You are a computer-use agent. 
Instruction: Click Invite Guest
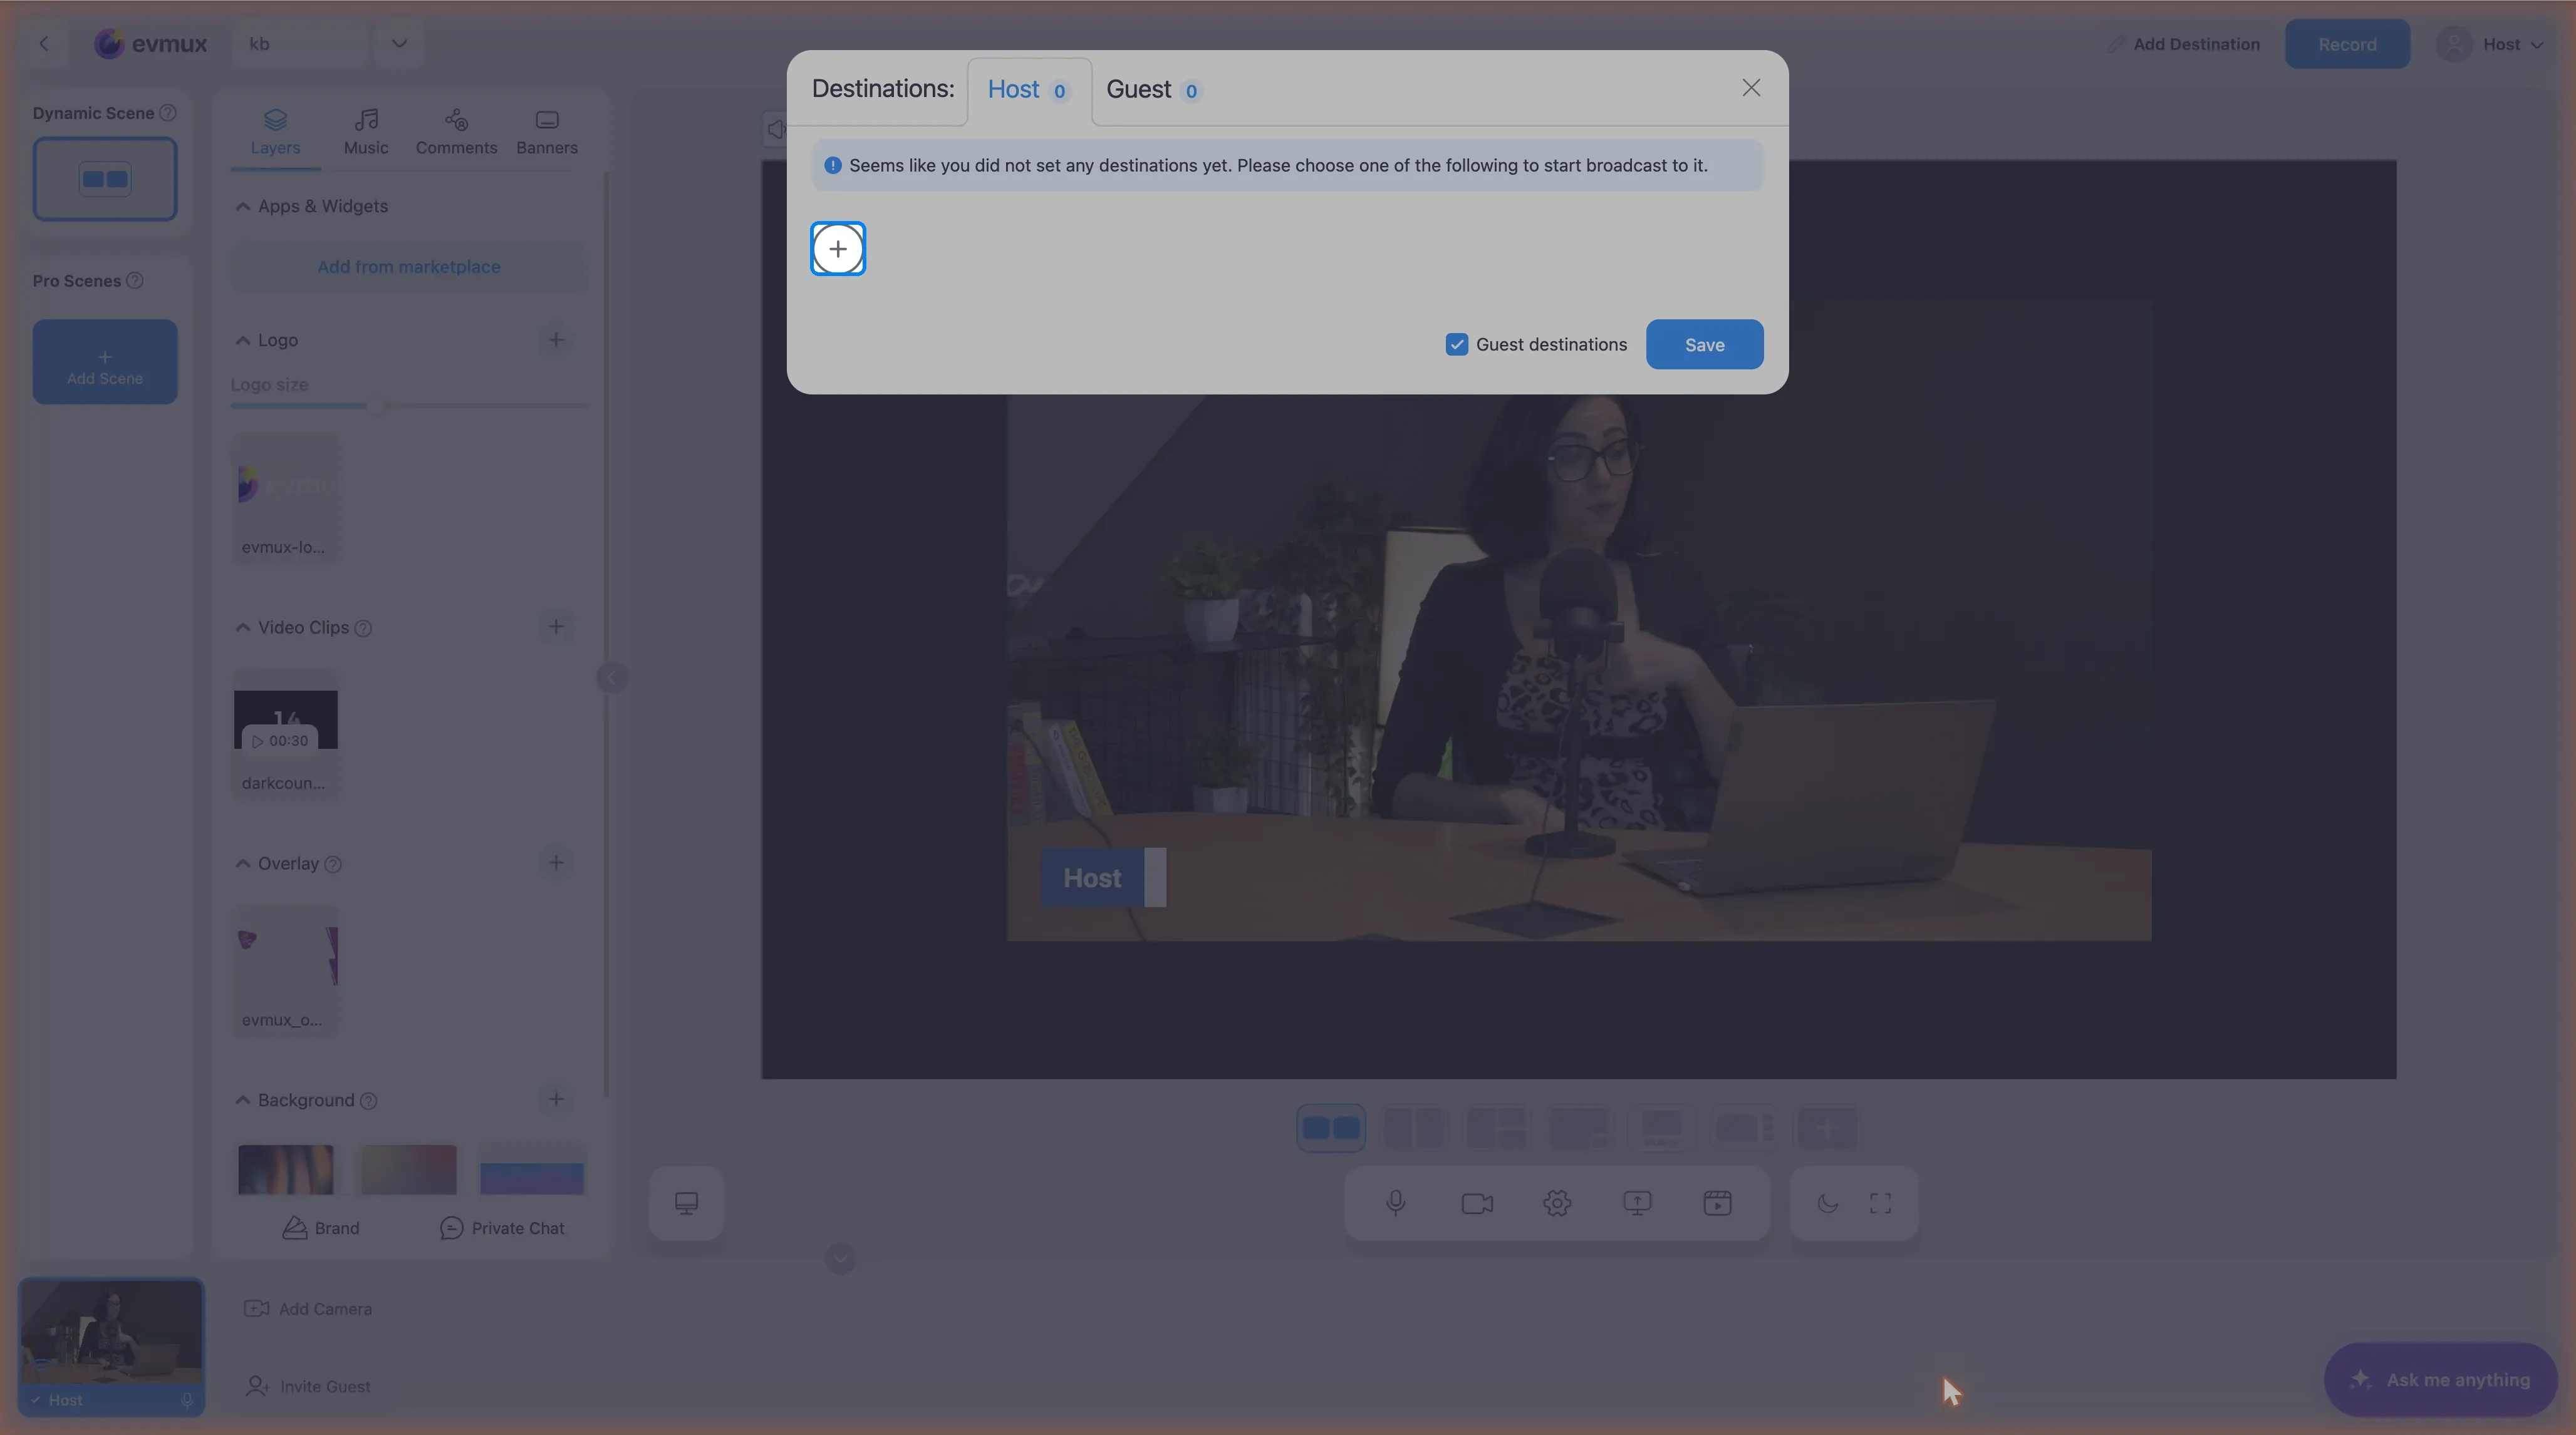(x=308, y=1387)
